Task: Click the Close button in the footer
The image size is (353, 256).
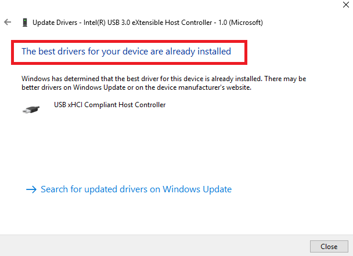Action: click(329, 247)
